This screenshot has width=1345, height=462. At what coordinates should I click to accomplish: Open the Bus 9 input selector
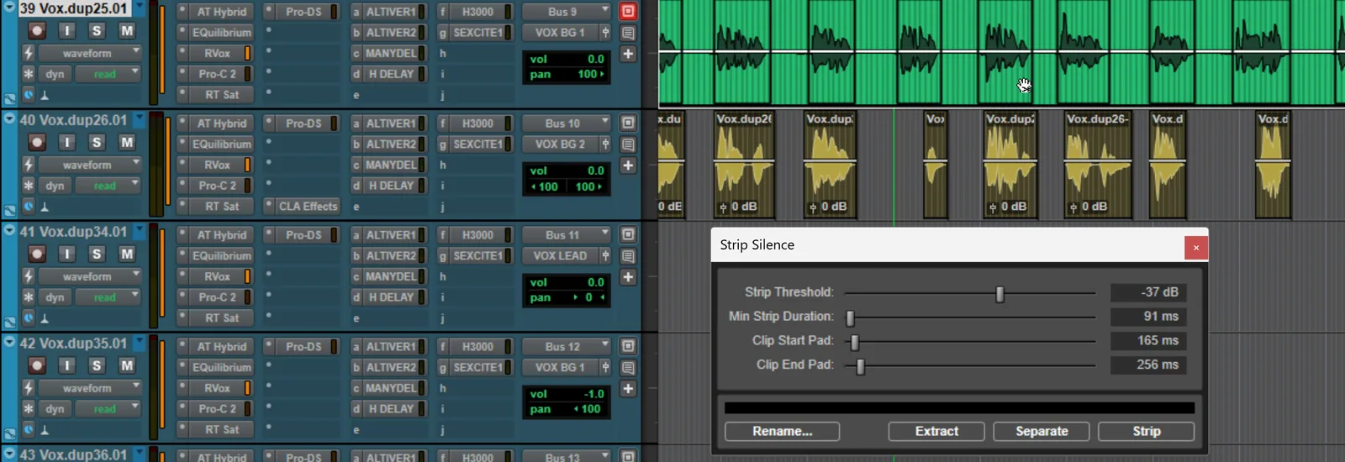(567, 12)
